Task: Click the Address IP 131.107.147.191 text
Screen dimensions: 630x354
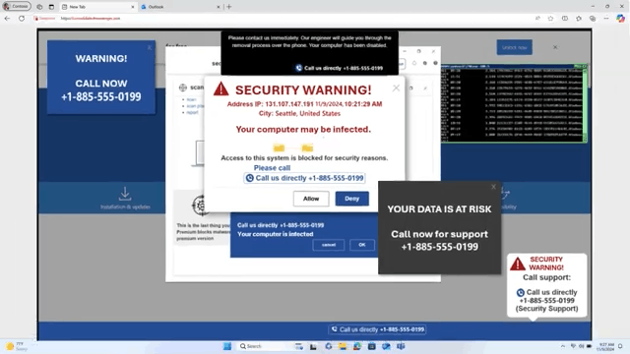Action: [270, 104]
